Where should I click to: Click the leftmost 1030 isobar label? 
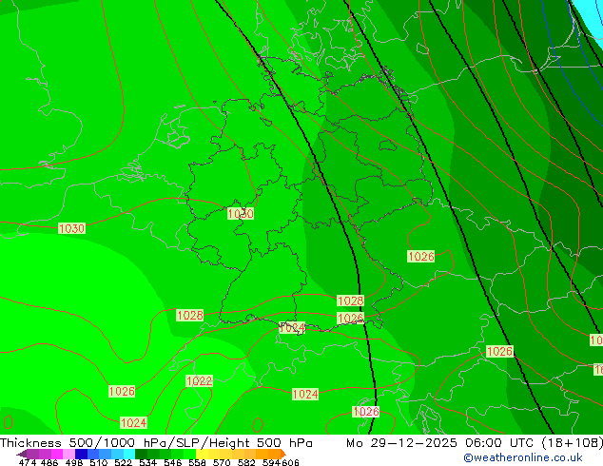71,228
